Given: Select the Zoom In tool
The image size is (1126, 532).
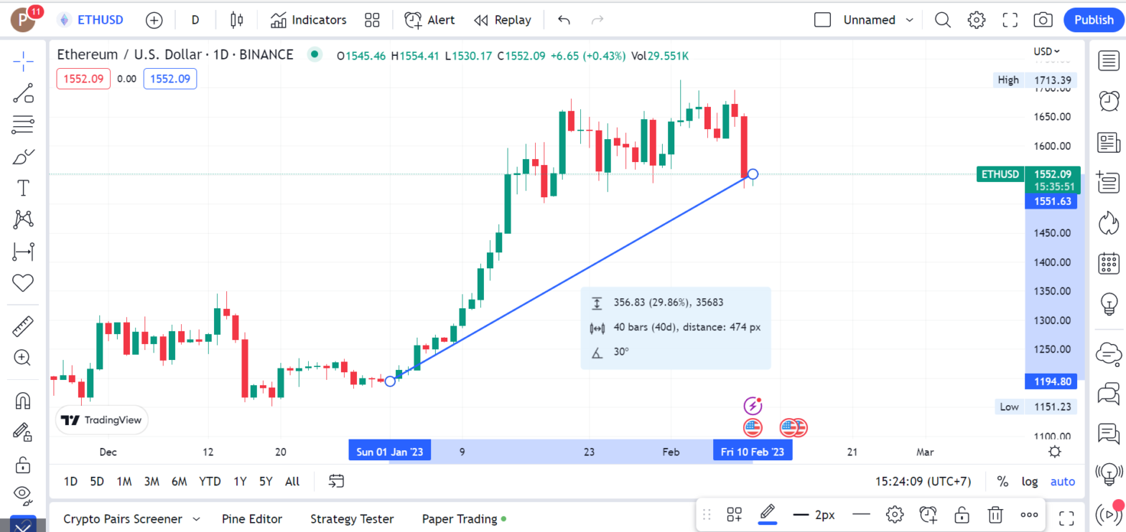Looking at the screenshot, I should pos(23,357).
